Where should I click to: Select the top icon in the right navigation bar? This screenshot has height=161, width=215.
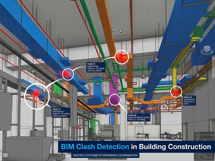(214, 59)
